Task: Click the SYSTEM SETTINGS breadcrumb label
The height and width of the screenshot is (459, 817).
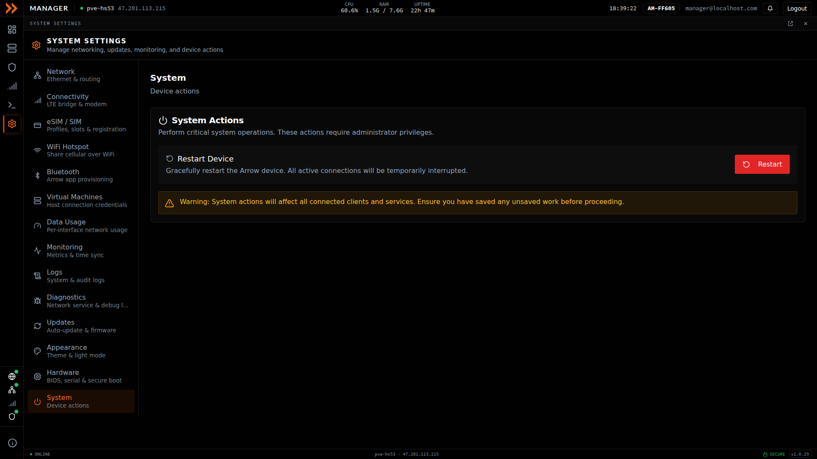Action: click(x=55, y=24)
